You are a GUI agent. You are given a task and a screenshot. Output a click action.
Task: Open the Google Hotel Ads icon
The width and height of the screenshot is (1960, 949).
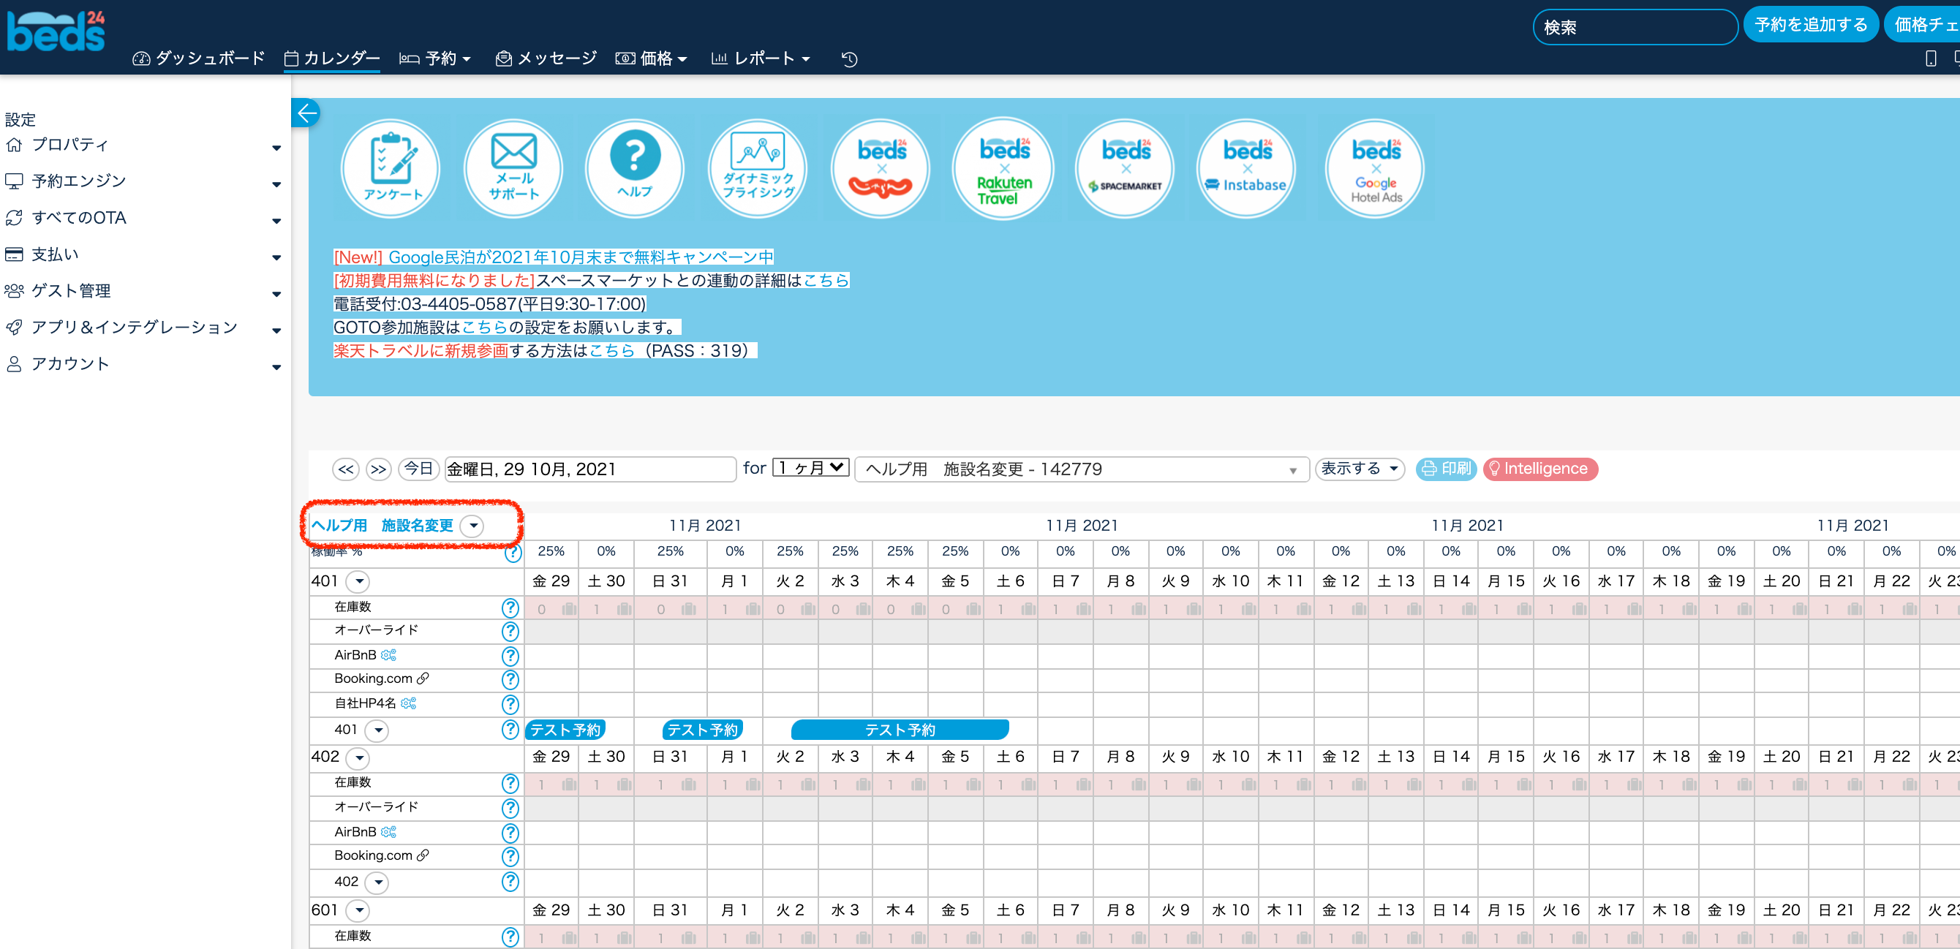tap(1375, 168)
